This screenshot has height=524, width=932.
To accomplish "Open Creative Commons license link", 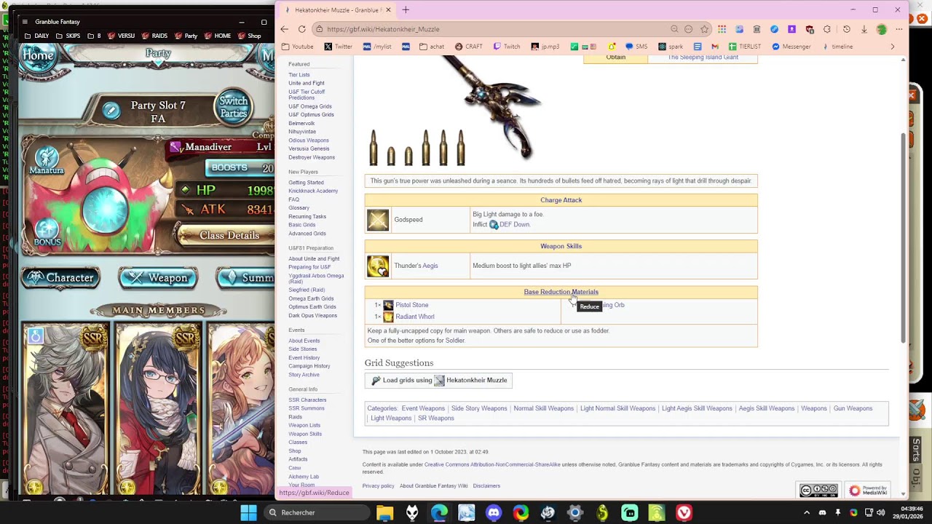I will click(x=492, y=464).
